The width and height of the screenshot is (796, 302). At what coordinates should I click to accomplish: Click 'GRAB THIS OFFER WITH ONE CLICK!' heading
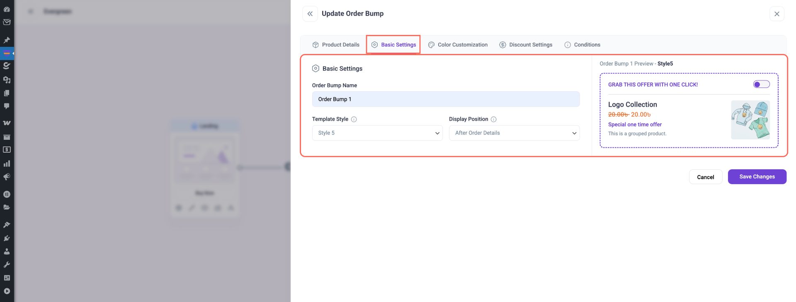click(x=653, y=85)
